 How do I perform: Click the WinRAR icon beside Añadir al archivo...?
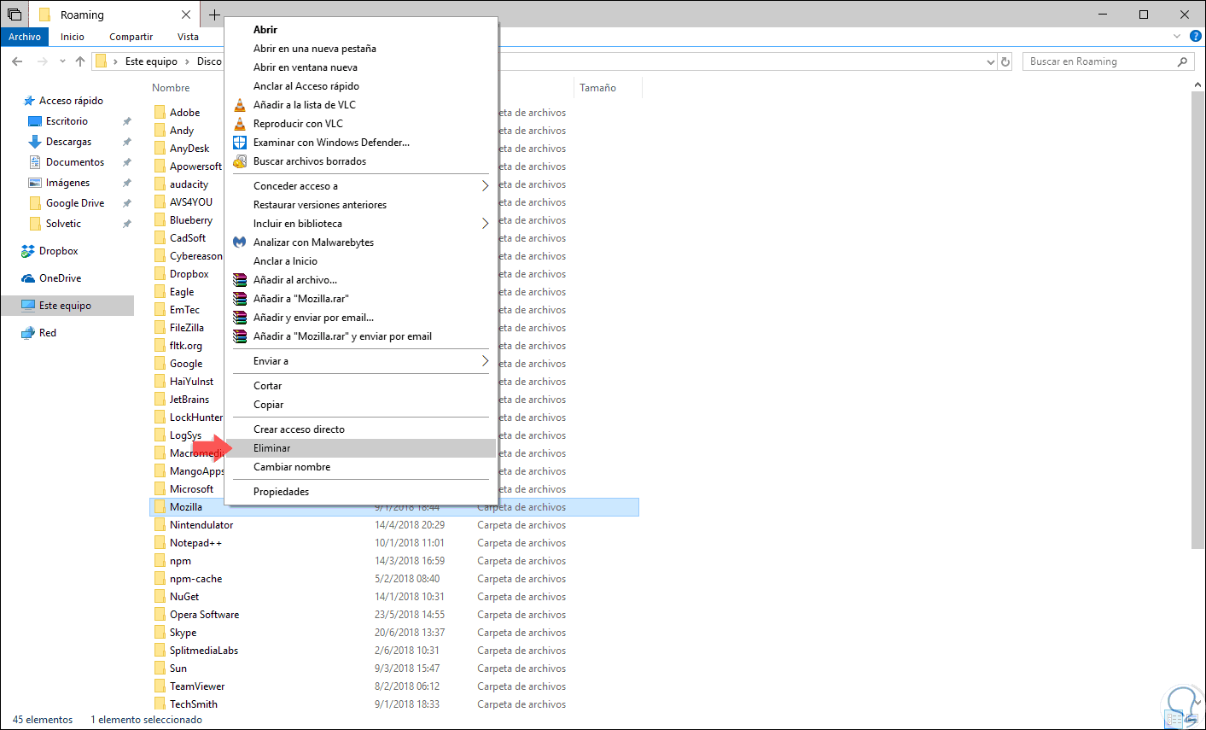(x=240, y=280)
